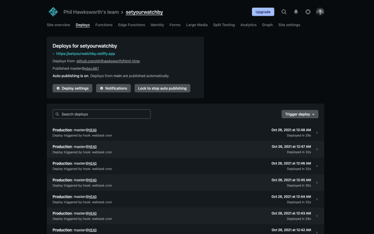374x234 pixels.
Task: Click the Upgrade button
Action: click(263, 12)
